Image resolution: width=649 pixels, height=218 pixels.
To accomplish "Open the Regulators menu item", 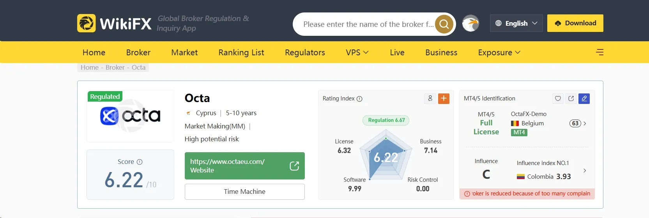I will (305, 53).
